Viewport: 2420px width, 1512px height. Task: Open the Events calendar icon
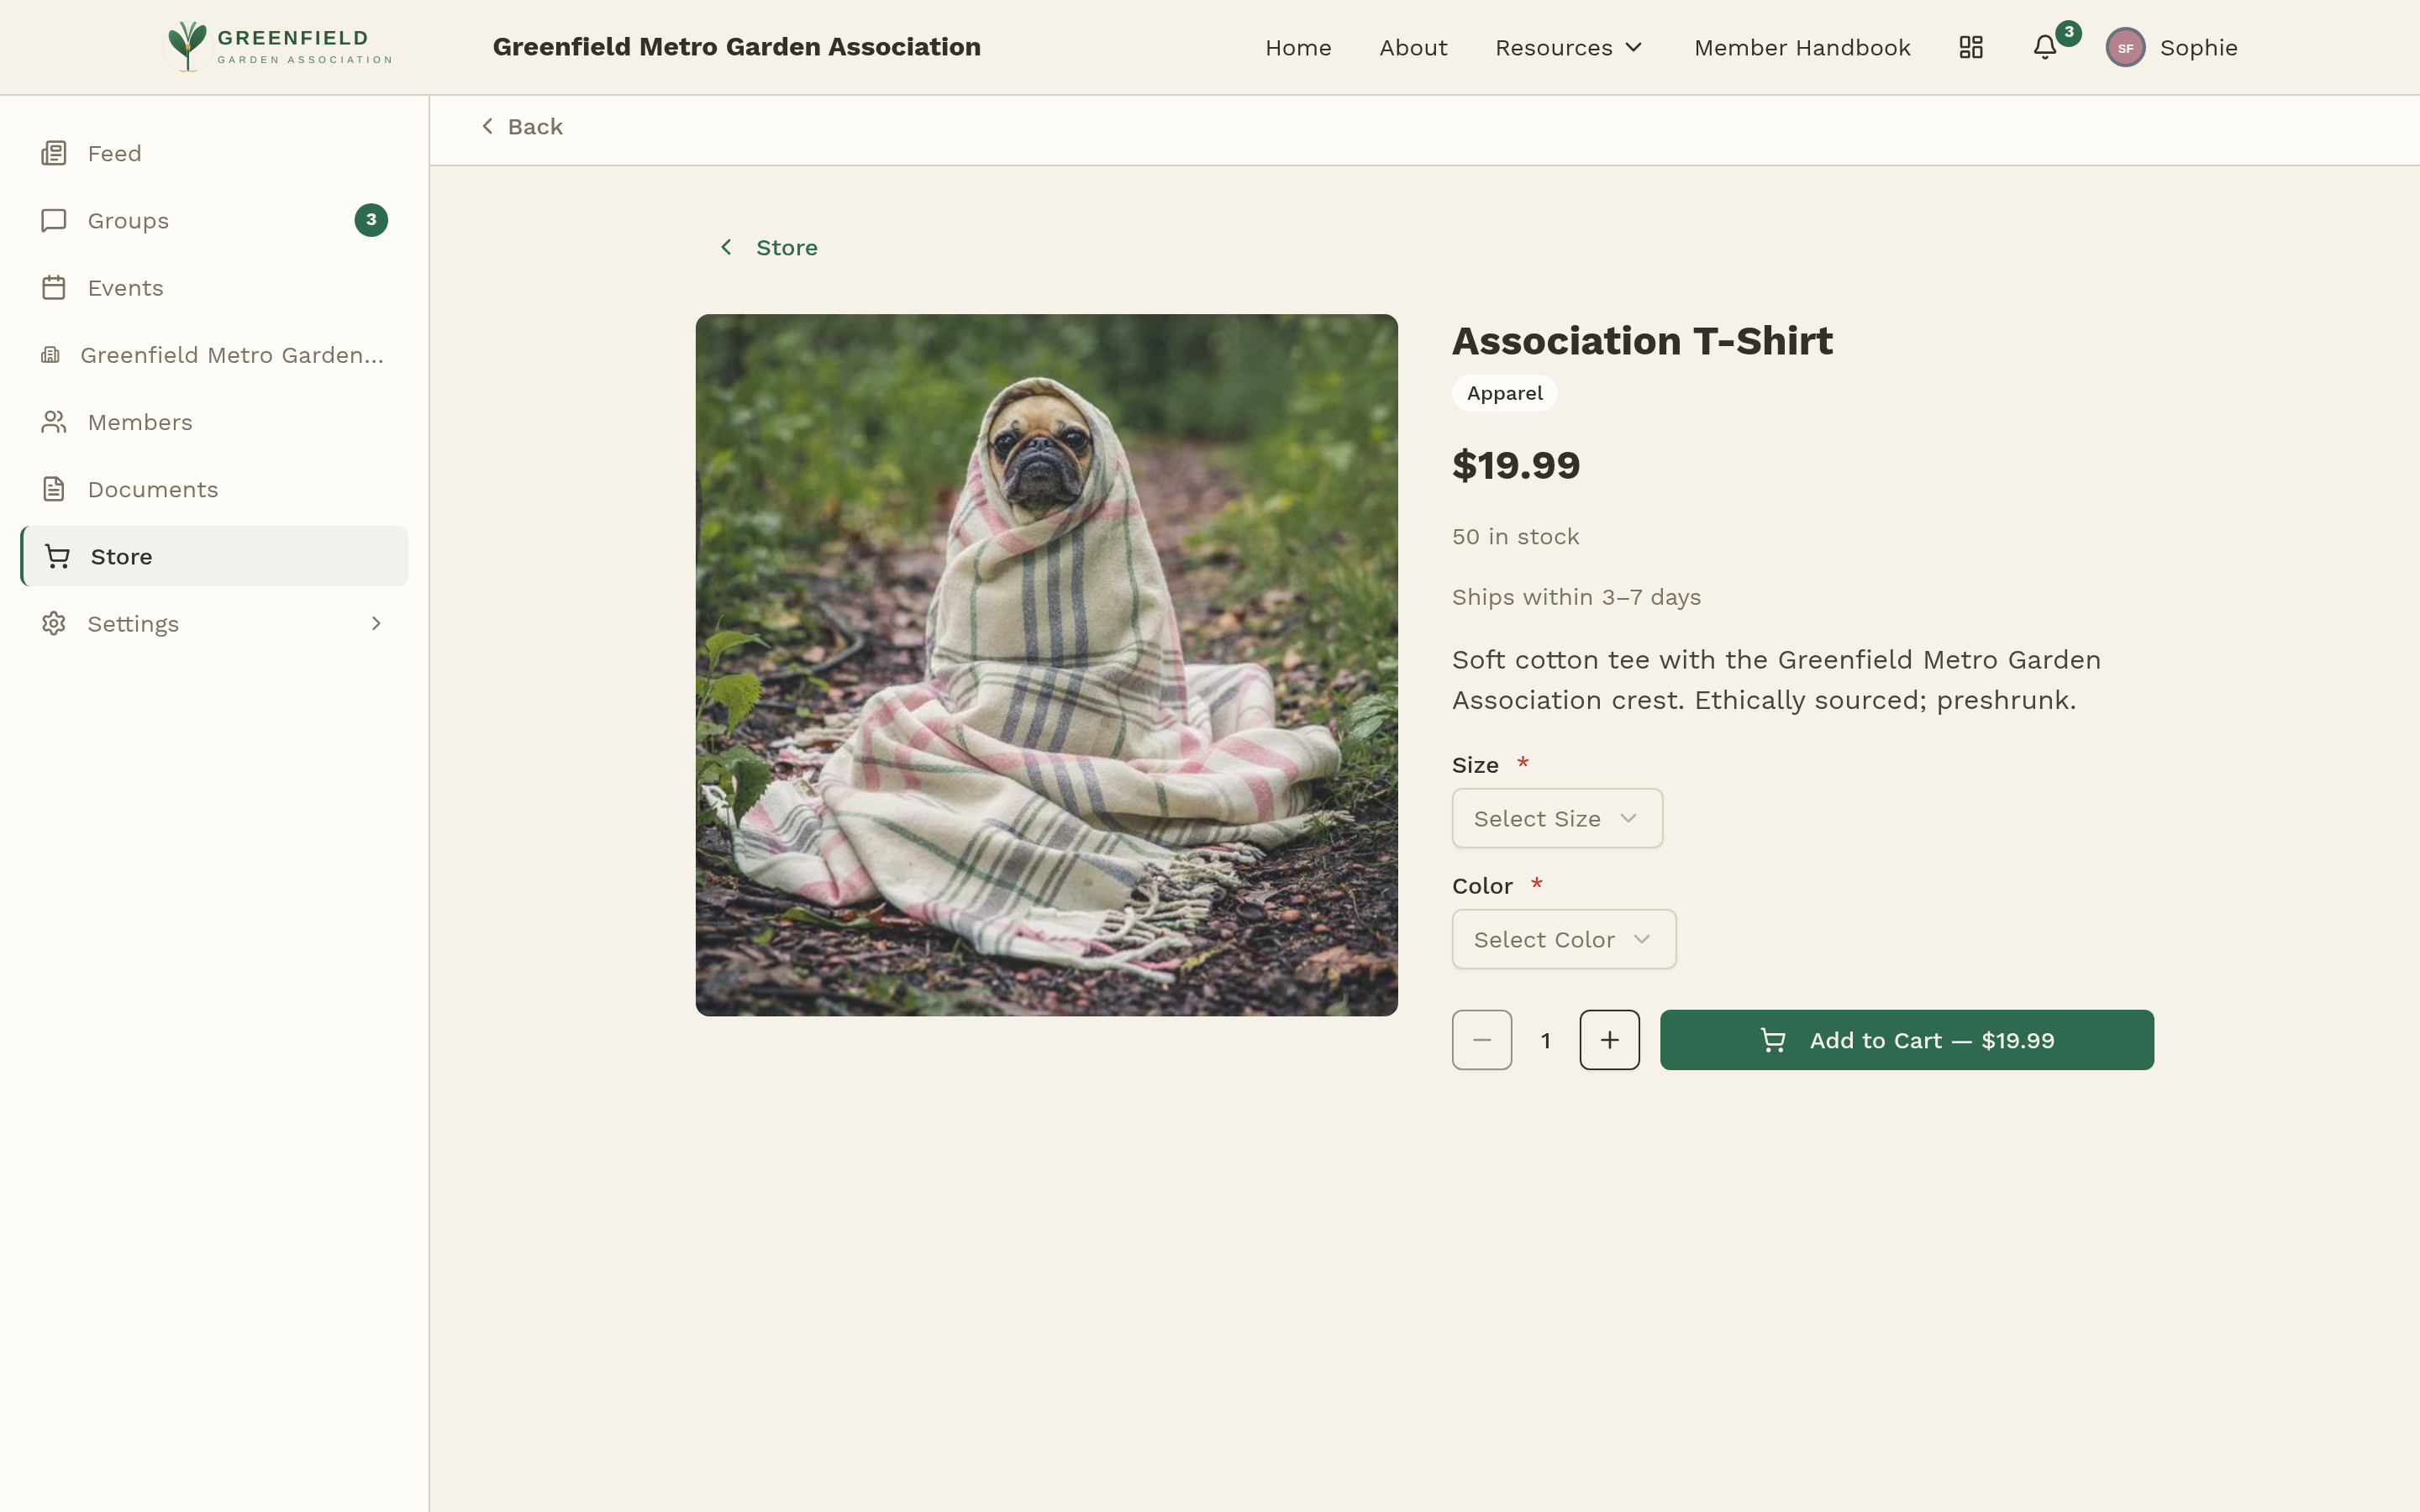(53, 287)
